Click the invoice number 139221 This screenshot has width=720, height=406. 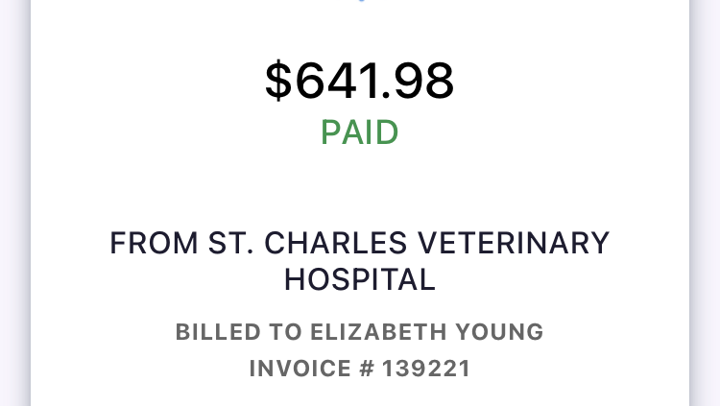[426, 369]
